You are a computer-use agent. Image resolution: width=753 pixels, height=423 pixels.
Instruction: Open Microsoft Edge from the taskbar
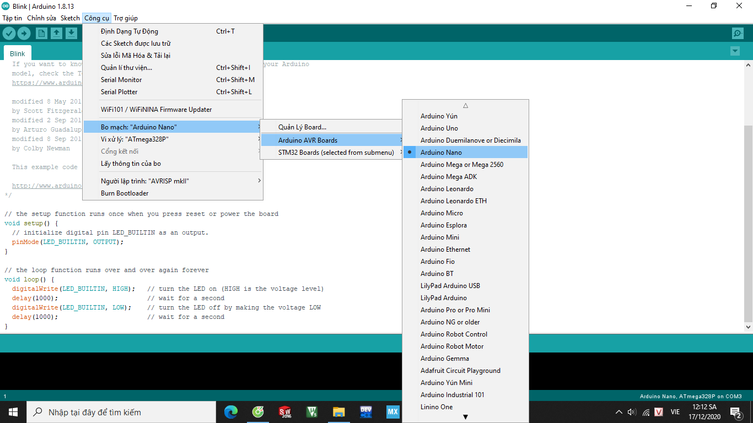231,412
